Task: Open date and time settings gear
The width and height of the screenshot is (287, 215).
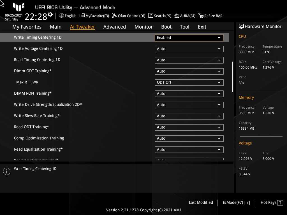Action: pyautogui.click(x=50, y=15)
